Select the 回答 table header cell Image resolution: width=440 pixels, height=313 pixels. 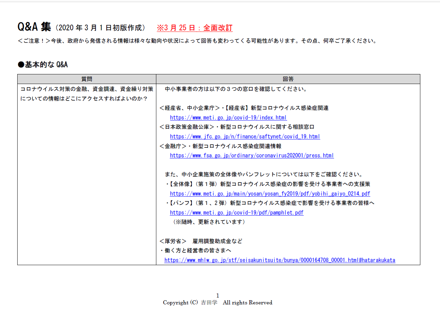(x=288, y=79)
